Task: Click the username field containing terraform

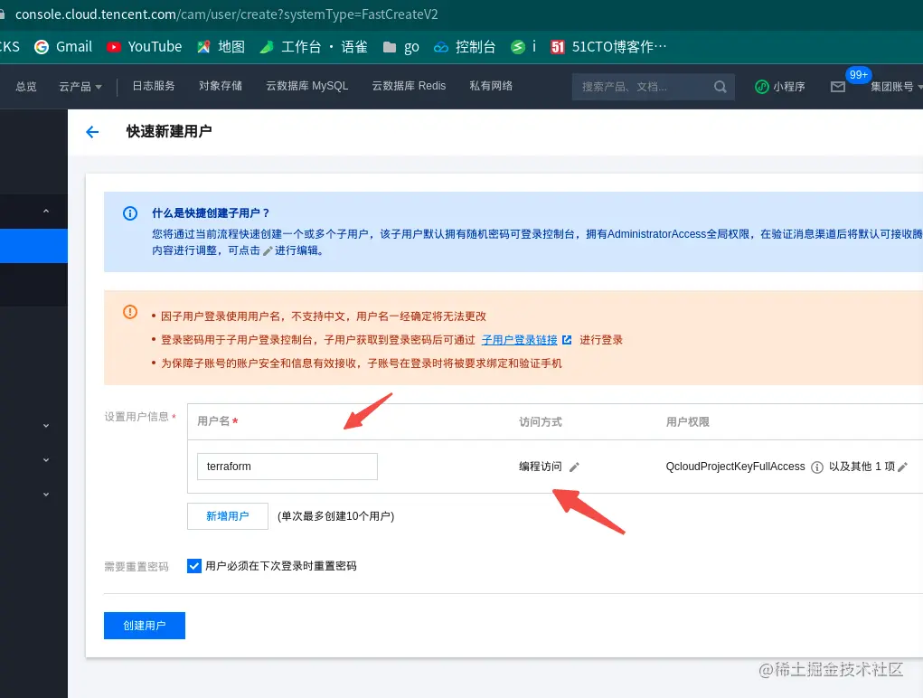Action: point(287,467)
